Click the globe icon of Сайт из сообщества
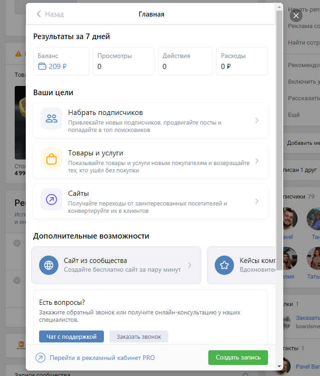 49,265
